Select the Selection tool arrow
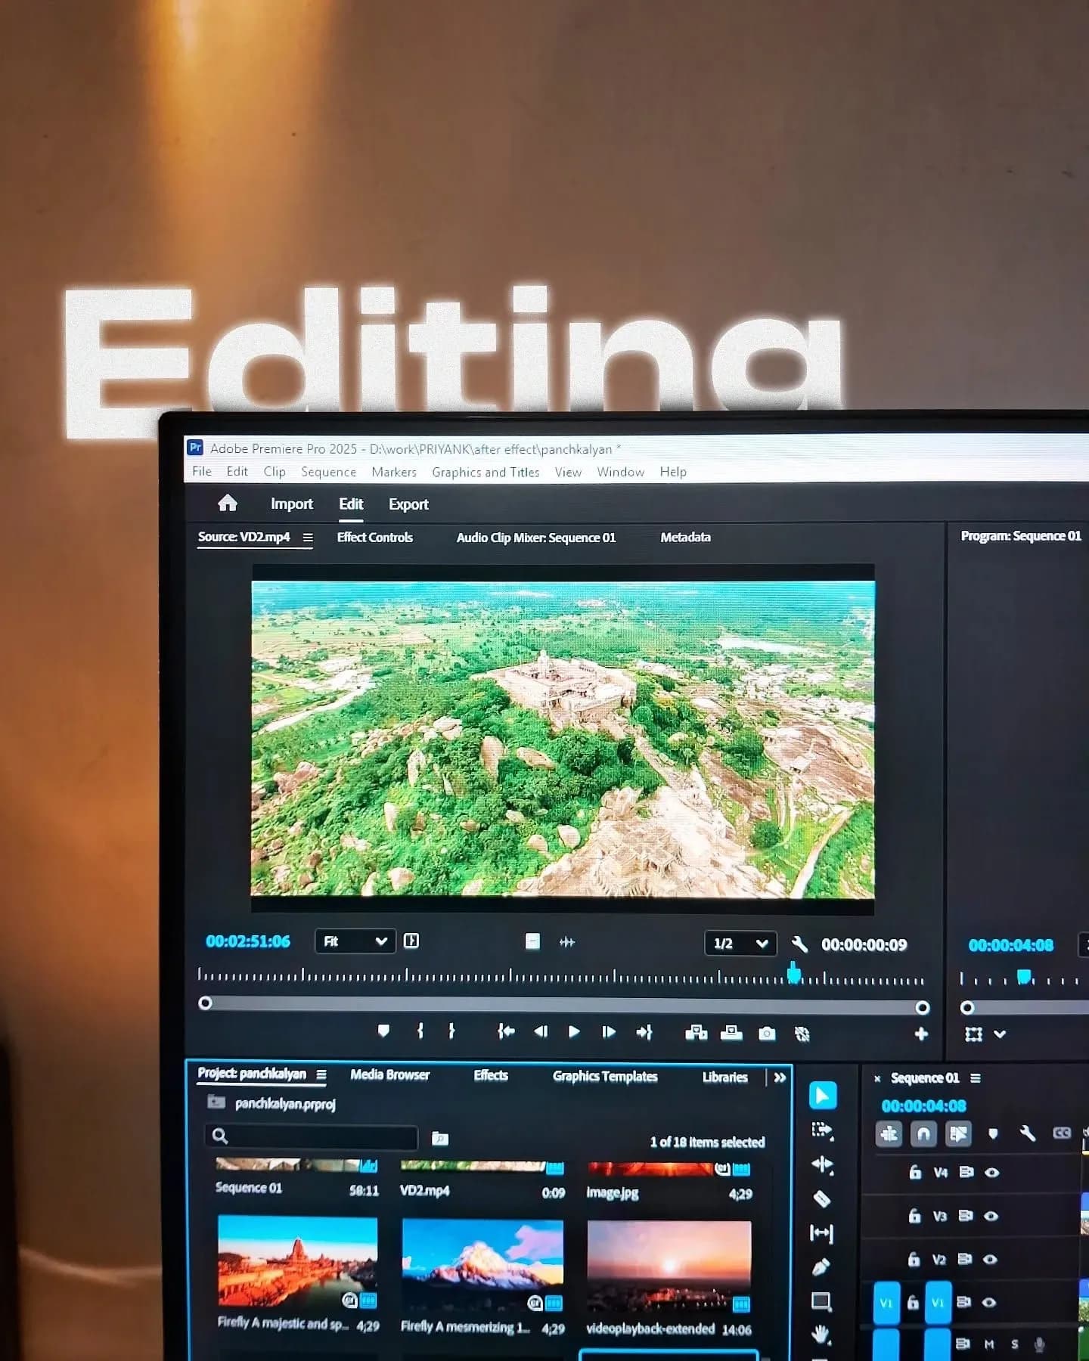1089x1361 pixels. [822, 1096]
